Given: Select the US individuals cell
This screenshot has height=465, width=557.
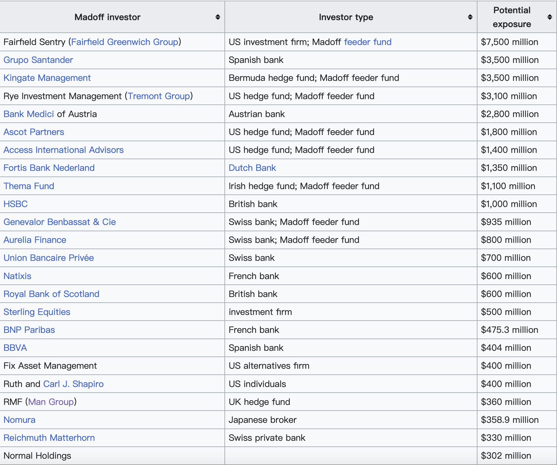Looking at the screenshot, I should pos(351,384).
